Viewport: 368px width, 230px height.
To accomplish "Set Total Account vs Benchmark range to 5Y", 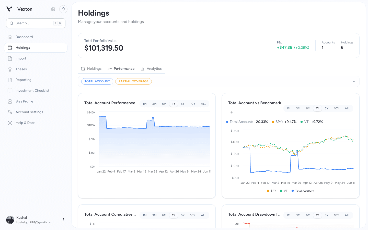I will click(327, 108).
